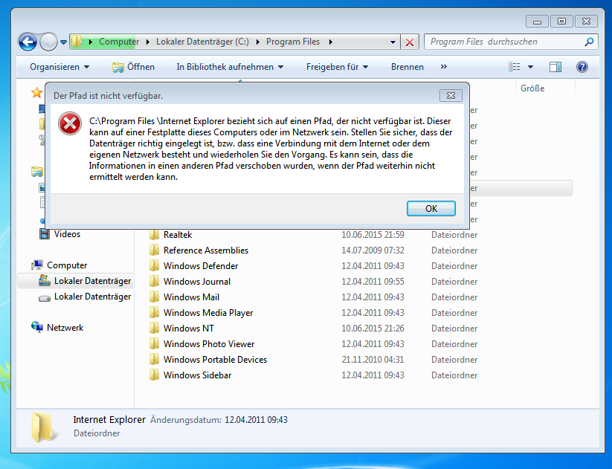Click the Videos filmstrip icon
Viewport: 612px width, 469px height.
(x=45, y=234)
